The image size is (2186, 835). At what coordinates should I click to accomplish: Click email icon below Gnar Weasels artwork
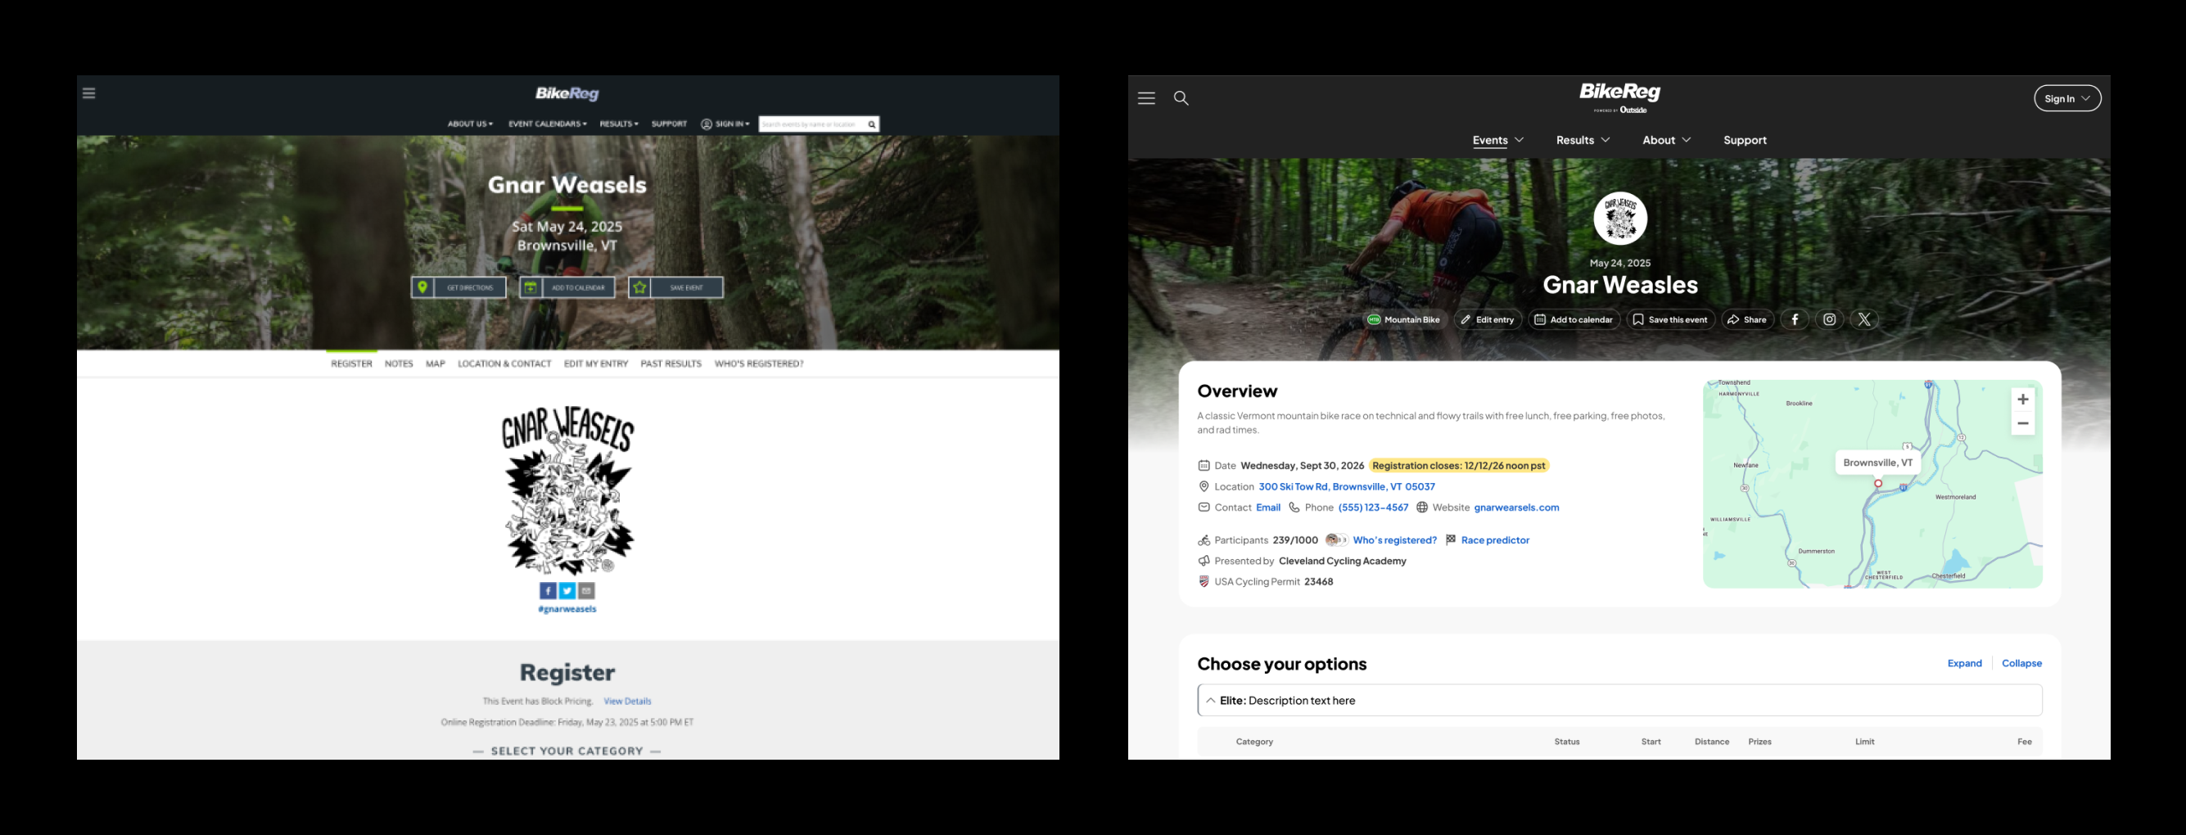pyautogui.click(x=586, y=590)
